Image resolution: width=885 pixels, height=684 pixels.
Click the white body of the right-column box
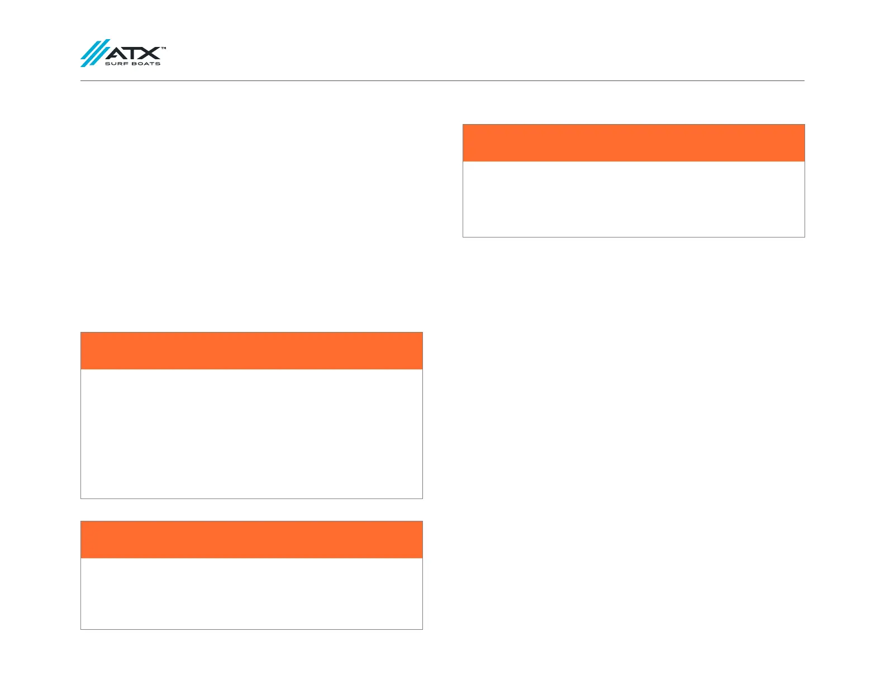[x=634, y=199]
